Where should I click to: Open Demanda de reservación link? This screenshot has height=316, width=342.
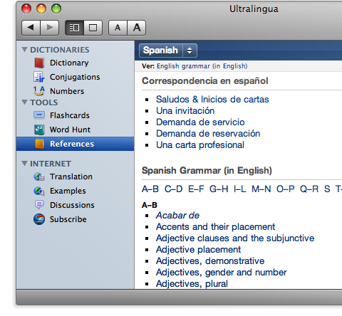coord(208,133)
